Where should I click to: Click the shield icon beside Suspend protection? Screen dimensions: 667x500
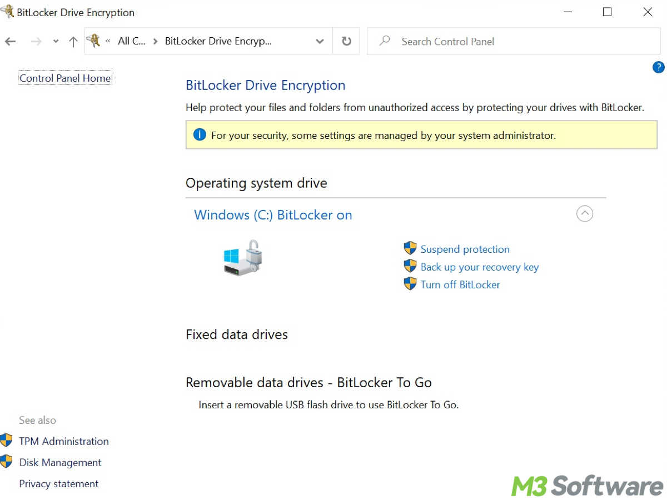coord(410,248)
